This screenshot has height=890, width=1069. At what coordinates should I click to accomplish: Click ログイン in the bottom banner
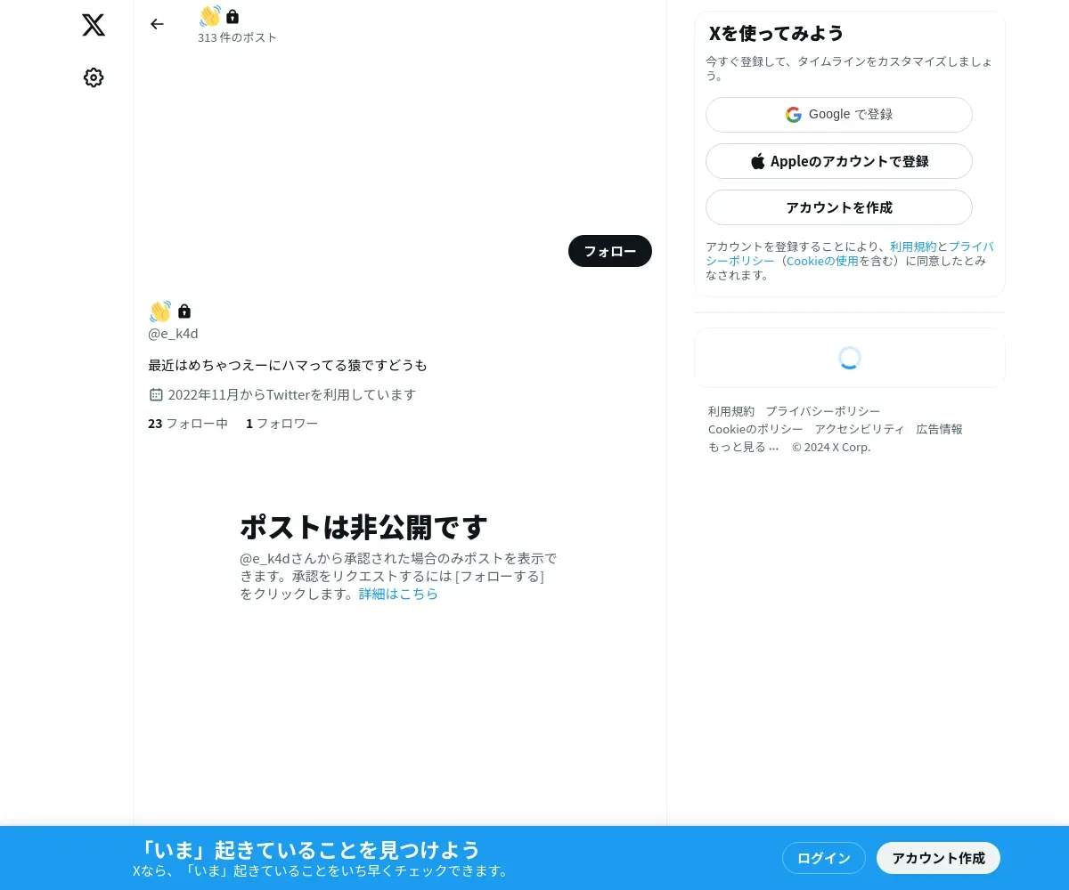(824, 858)
